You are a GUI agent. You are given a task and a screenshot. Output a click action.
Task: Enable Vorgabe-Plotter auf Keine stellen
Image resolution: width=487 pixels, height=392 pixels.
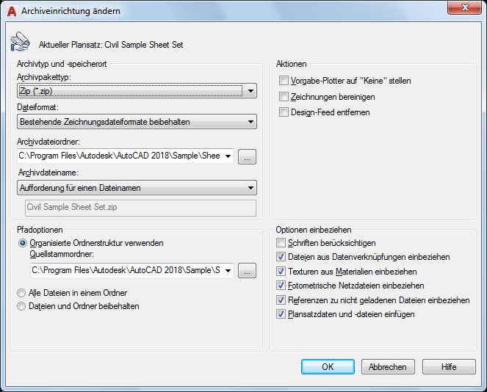[x=284, y=81]
